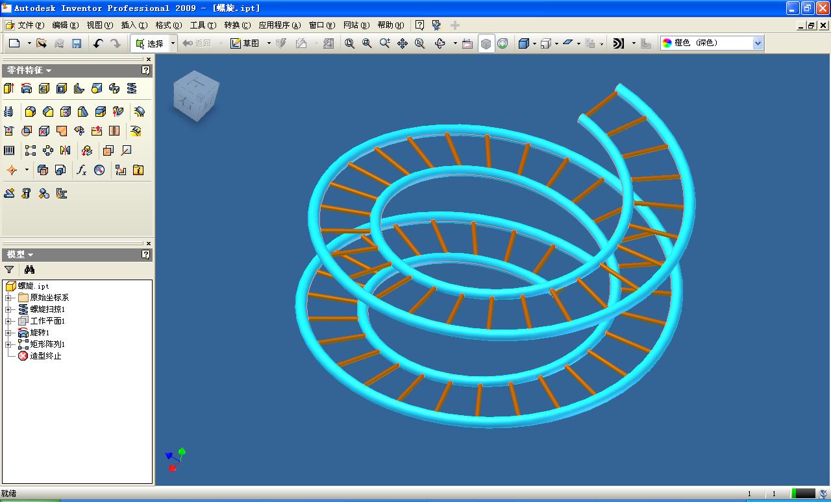This screenshot has height=502, width=831.
Task: Select the 螺旋.ipt root node
Action: coord(28,286)
